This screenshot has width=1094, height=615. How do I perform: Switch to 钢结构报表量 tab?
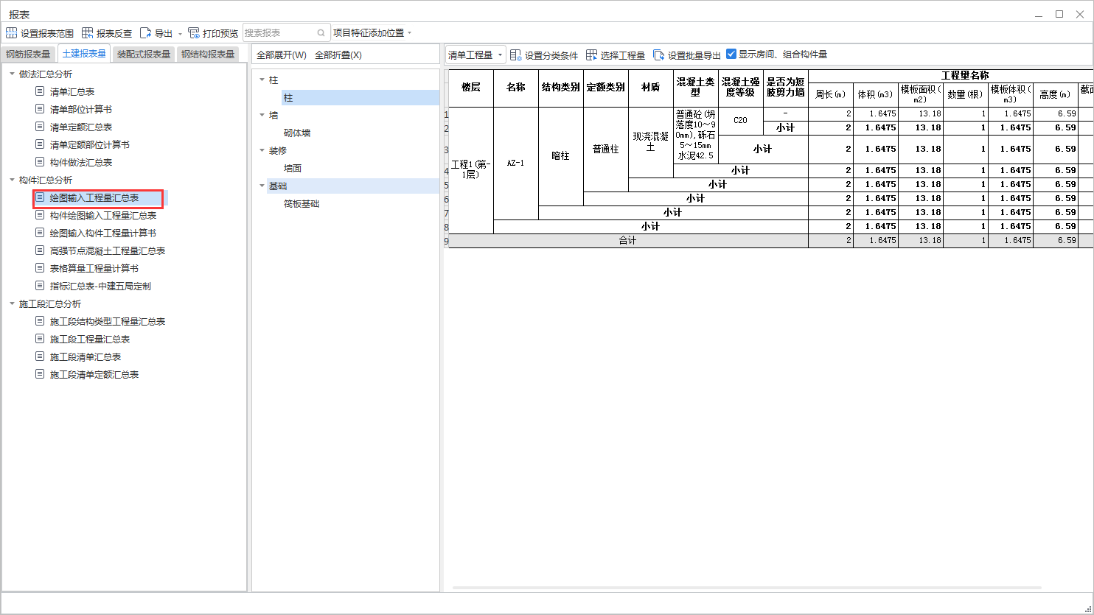[x=208, y=54]
